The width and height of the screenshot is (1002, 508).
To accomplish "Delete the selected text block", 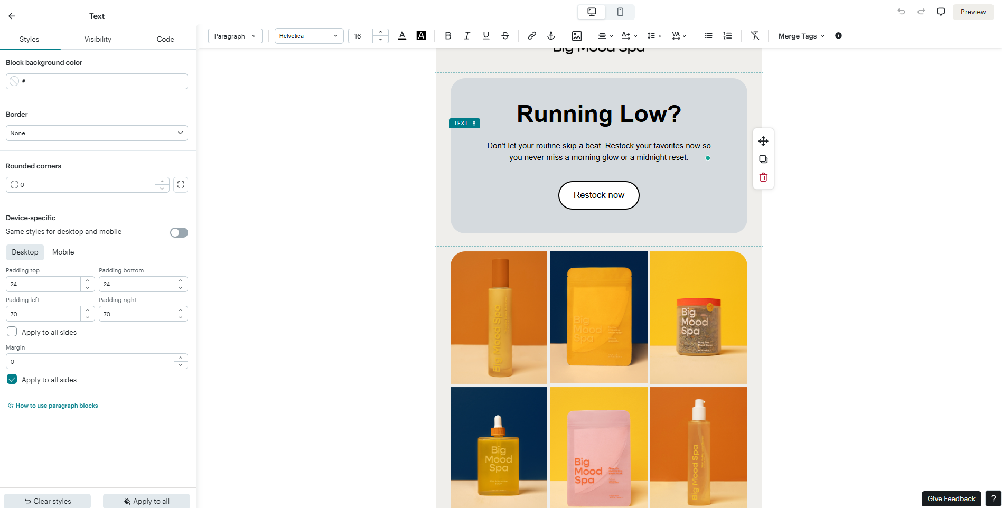I will coord(763,177).
